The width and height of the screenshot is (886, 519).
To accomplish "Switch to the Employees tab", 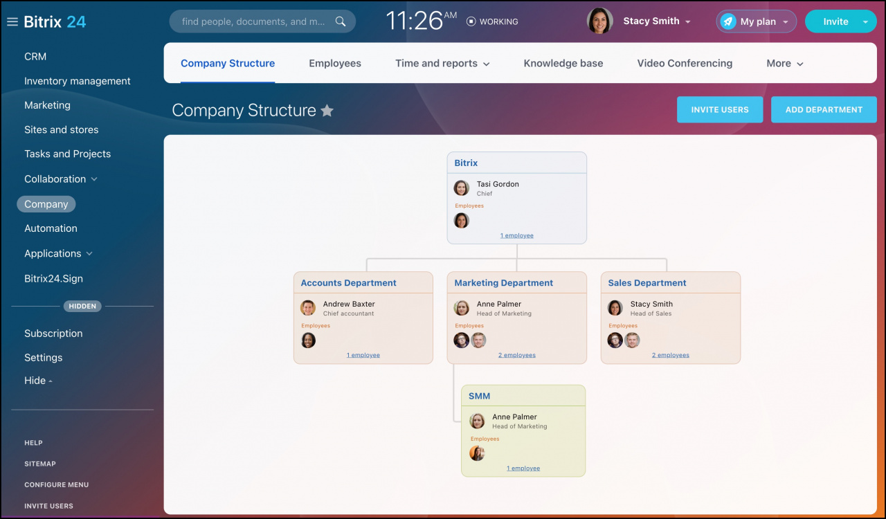I will [335, 64].
